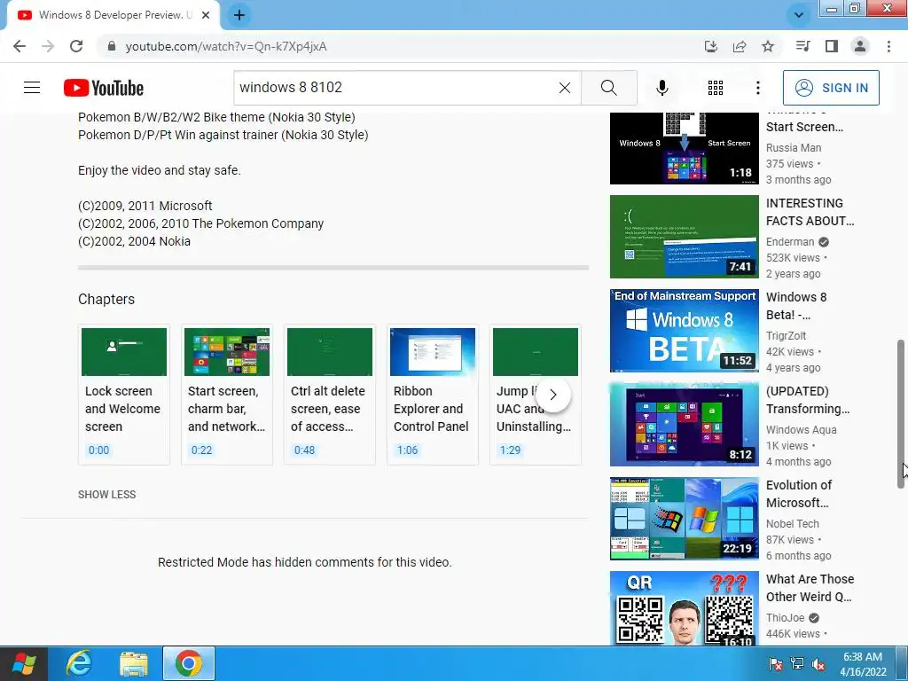The image size is (908, 681).
Task: Open the Chrome profile avatar
Action: pyautogui.click(x=860, y=46)
